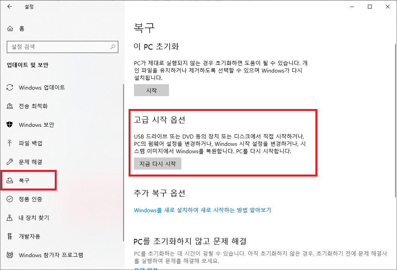This screenshot has height=270, width=397.
Task: Select the Windows 업데이트 sync icon
Action: click(x=10, y=87)
